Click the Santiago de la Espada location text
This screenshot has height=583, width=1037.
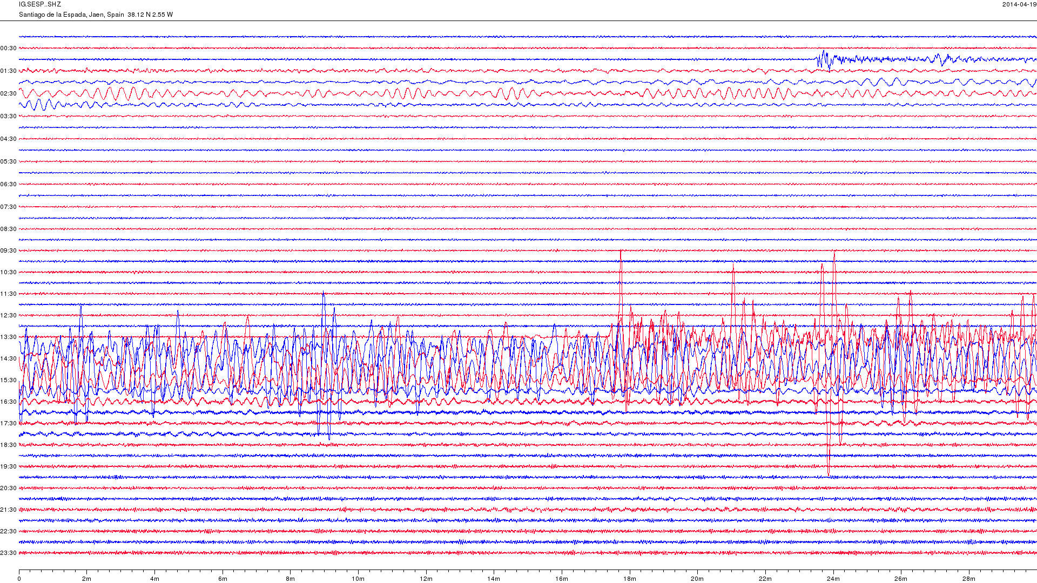tap(96, 15)
